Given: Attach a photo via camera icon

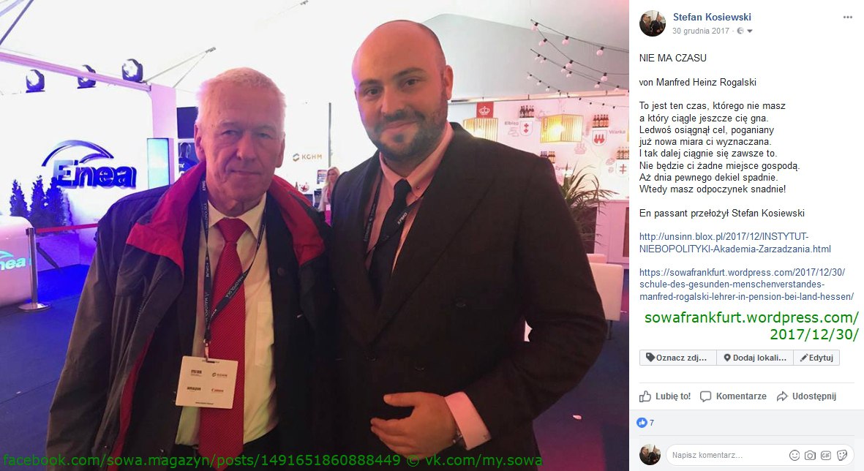Looking at the screenshot, I should 810,456.
